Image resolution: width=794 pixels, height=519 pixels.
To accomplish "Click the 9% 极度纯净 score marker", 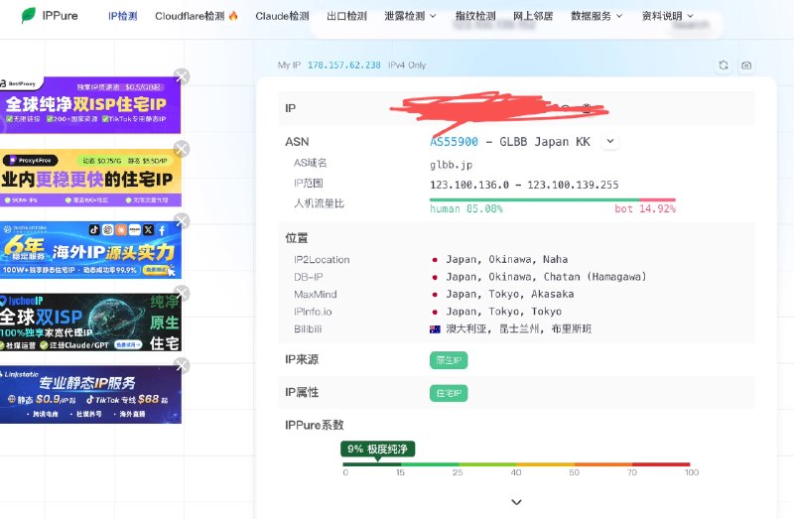I will [x=377, y=450].
